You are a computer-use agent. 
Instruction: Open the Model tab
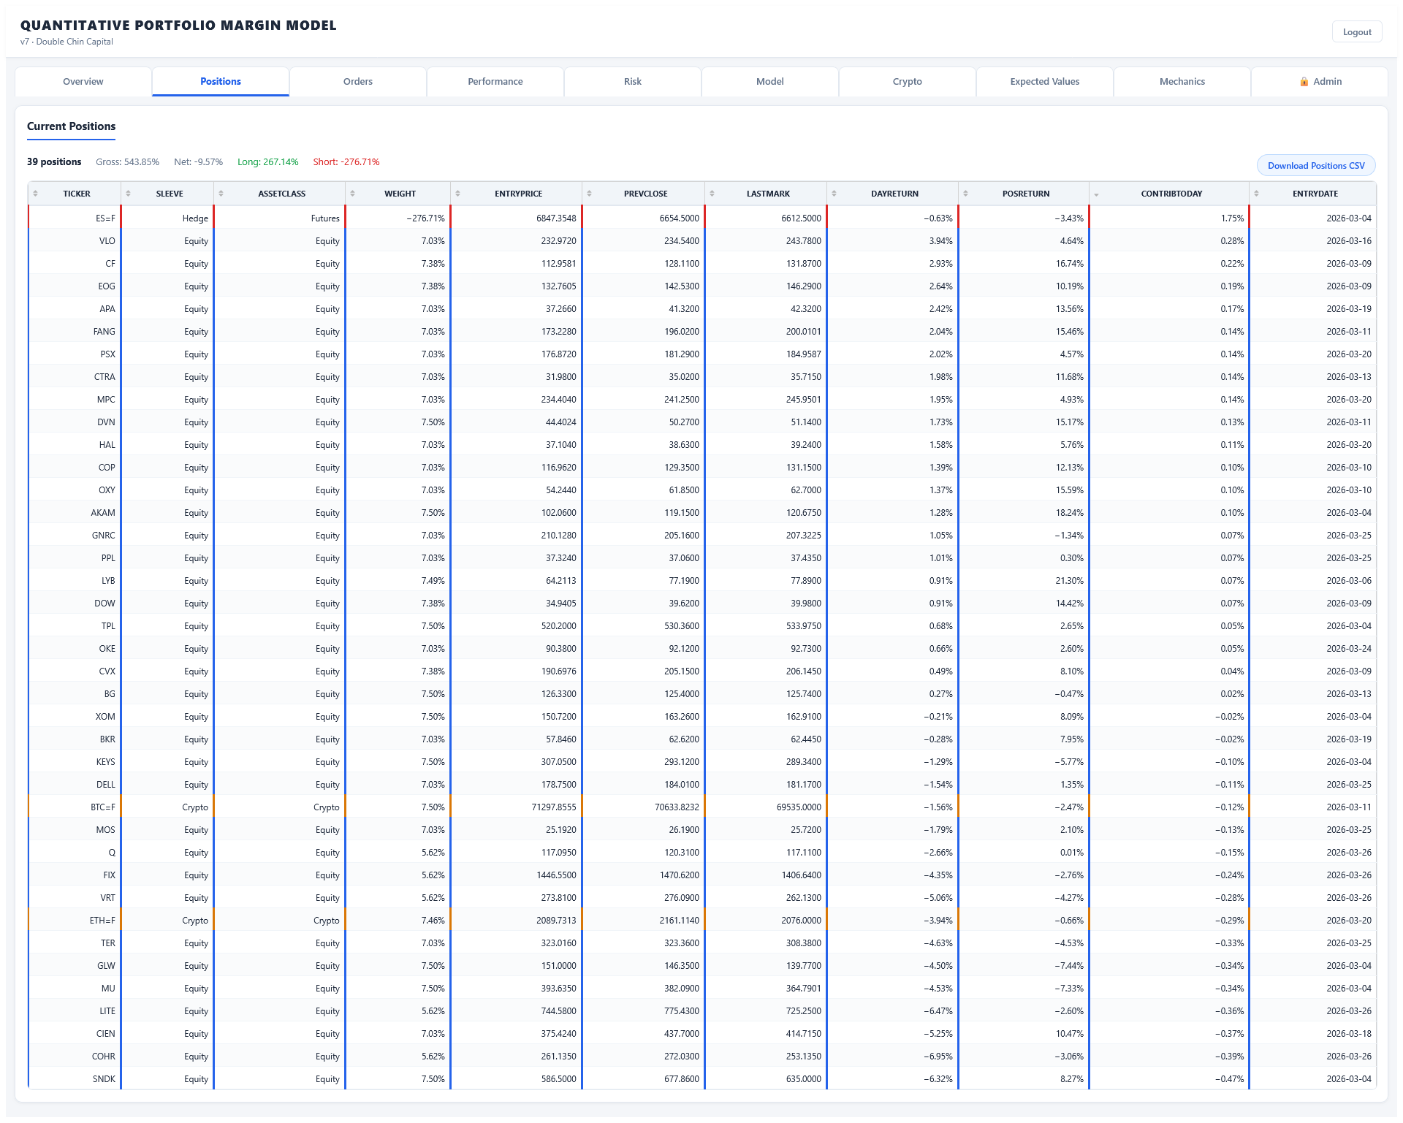coord(770,82)
